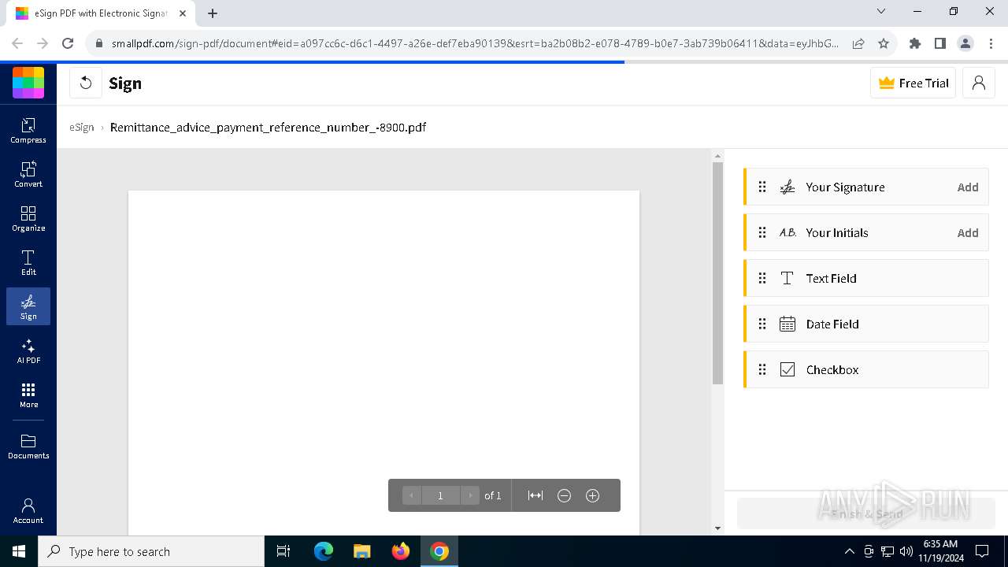Open Microsoft Edge from taskbar
This screenshot has height=567, width=1008.
[x=324, y=551]
